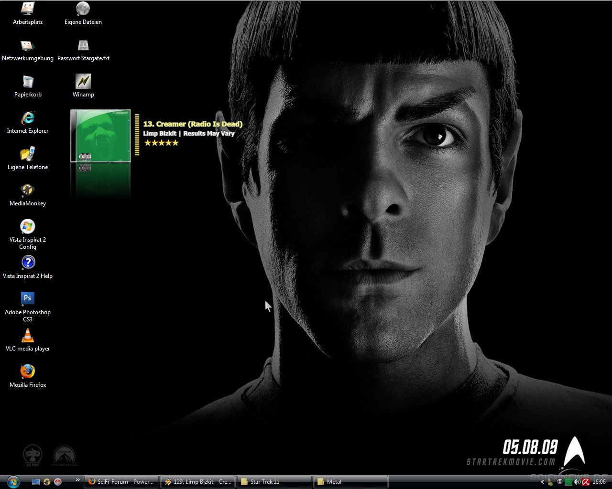Switch to SciFi-Forum Firefox taskbar window

(122, 482)
